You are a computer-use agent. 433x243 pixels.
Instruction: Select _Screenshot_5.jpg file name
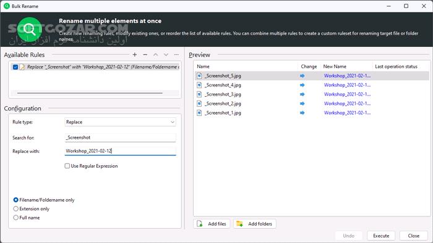223,76
